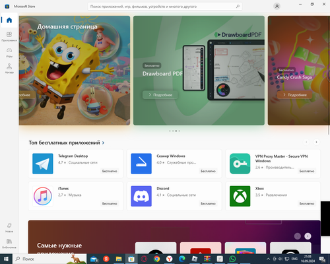
Task: Expand the Top free apps section chevron
Action: [103, 143]
